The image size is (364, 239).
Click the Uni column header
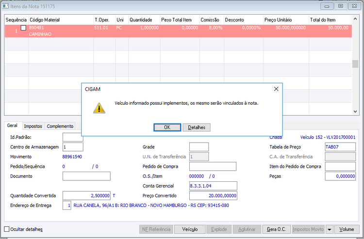click(x=122, y=20)
